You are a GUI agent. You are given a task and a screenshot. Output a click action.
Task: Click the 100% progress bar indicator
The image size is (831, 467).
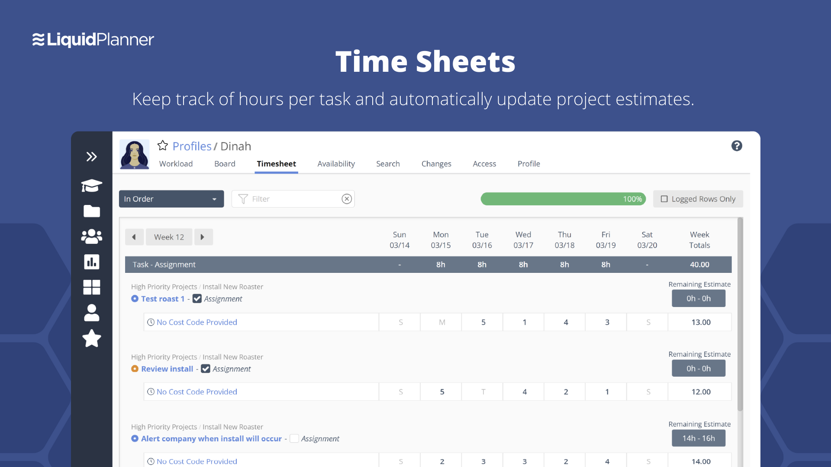(x=562, y=198)
